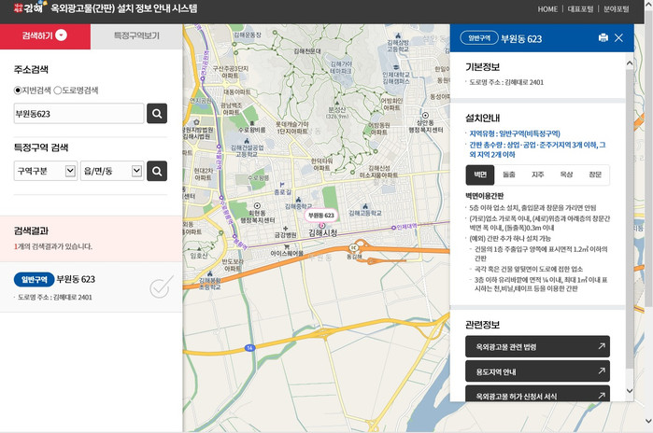Click the address search input field
The image size is (653, 433).
pyautogui.click(x=78, y=114)
